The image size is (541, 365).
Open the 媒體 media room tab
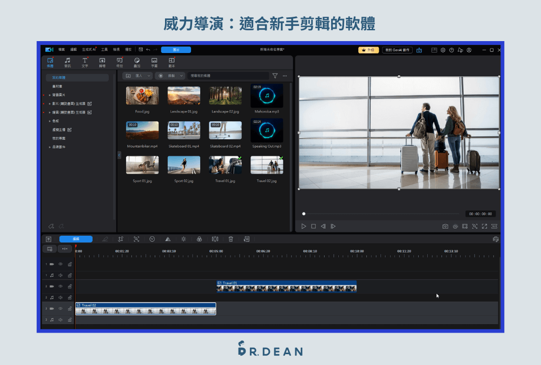50,62
